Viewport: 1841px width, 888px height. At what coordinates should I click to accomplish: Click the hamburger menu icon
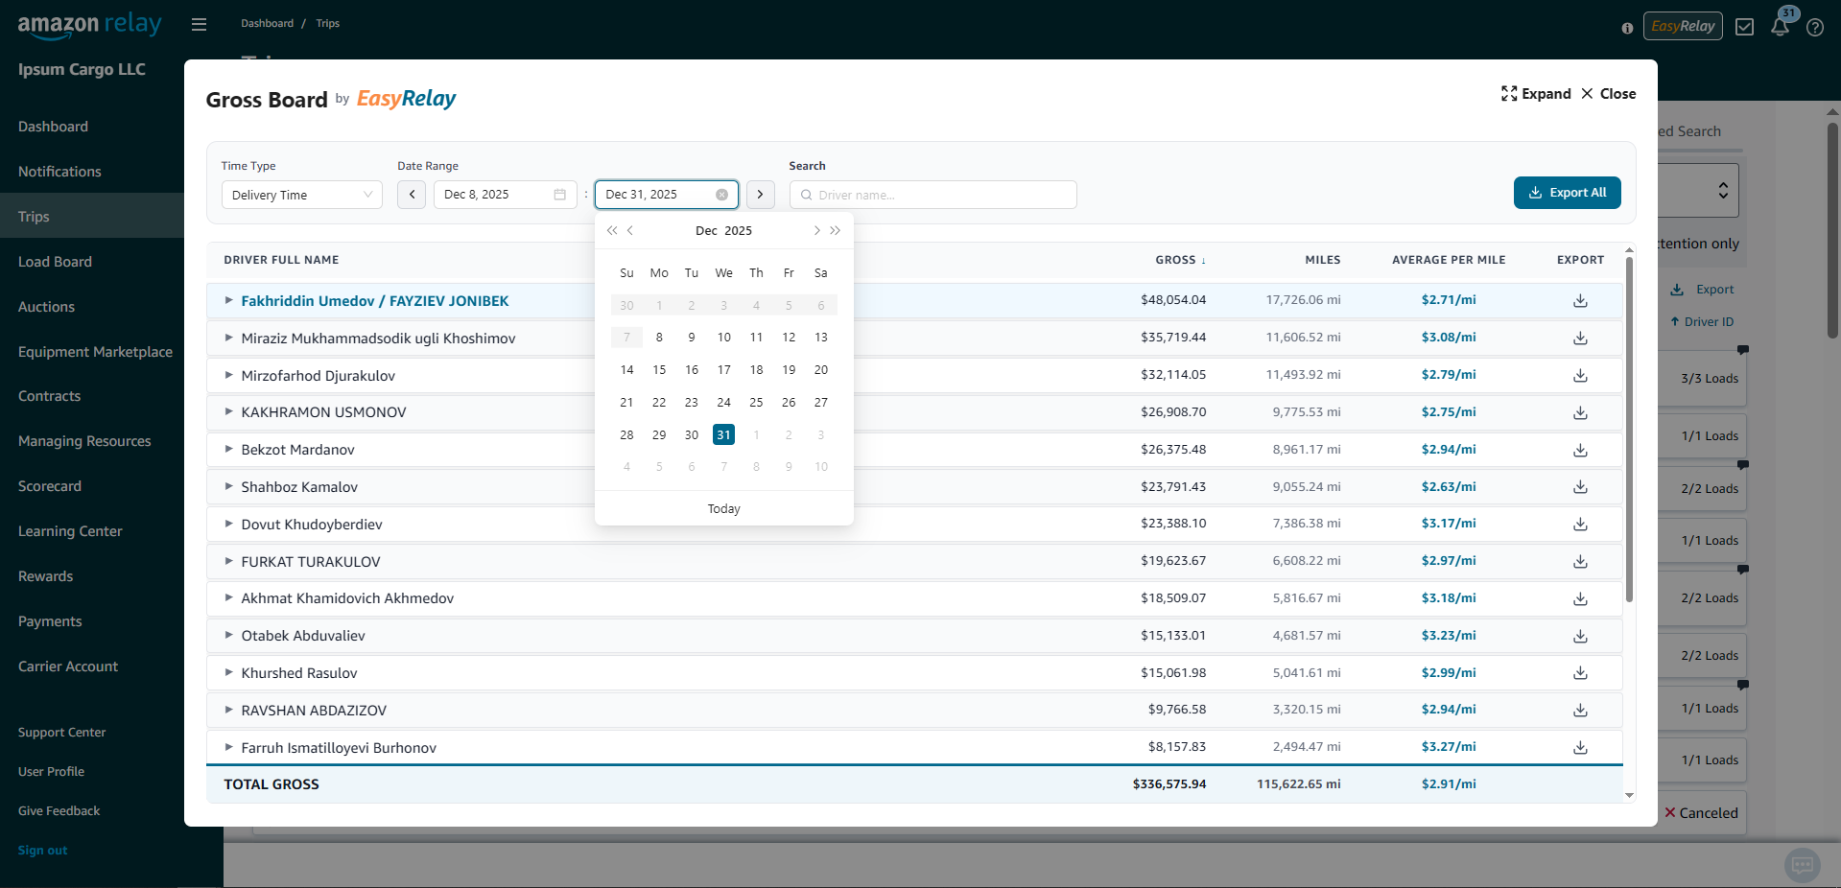(x=199, y=24)
